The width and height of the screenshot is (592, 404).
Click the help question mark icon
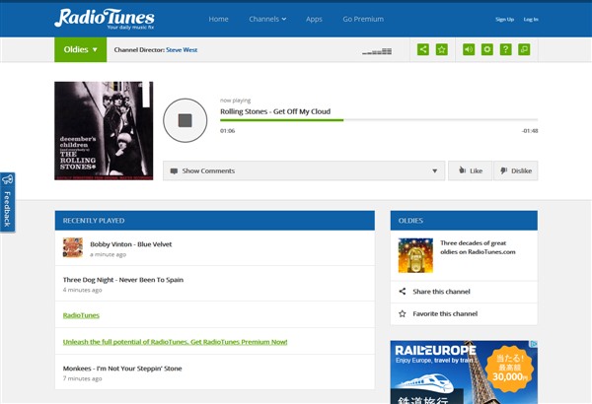[505, 49]
